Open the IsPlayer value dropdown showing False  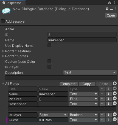53,115
